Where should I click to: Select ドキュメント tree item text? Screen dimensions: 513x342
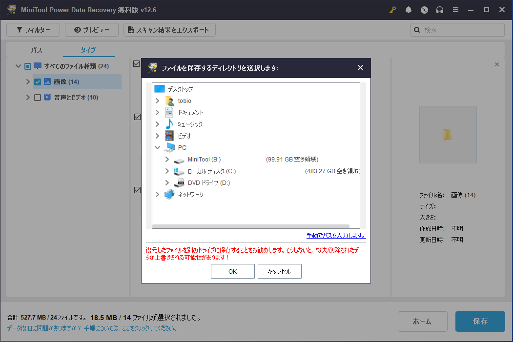pyautogui.click(x=190, y=113)
